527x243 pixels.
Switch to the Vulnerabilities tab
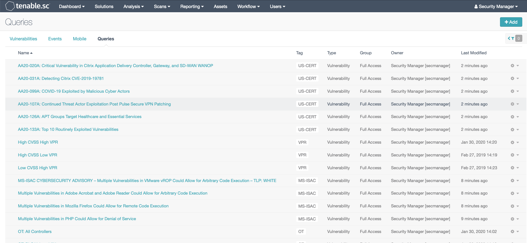click(x=23, y=39)
